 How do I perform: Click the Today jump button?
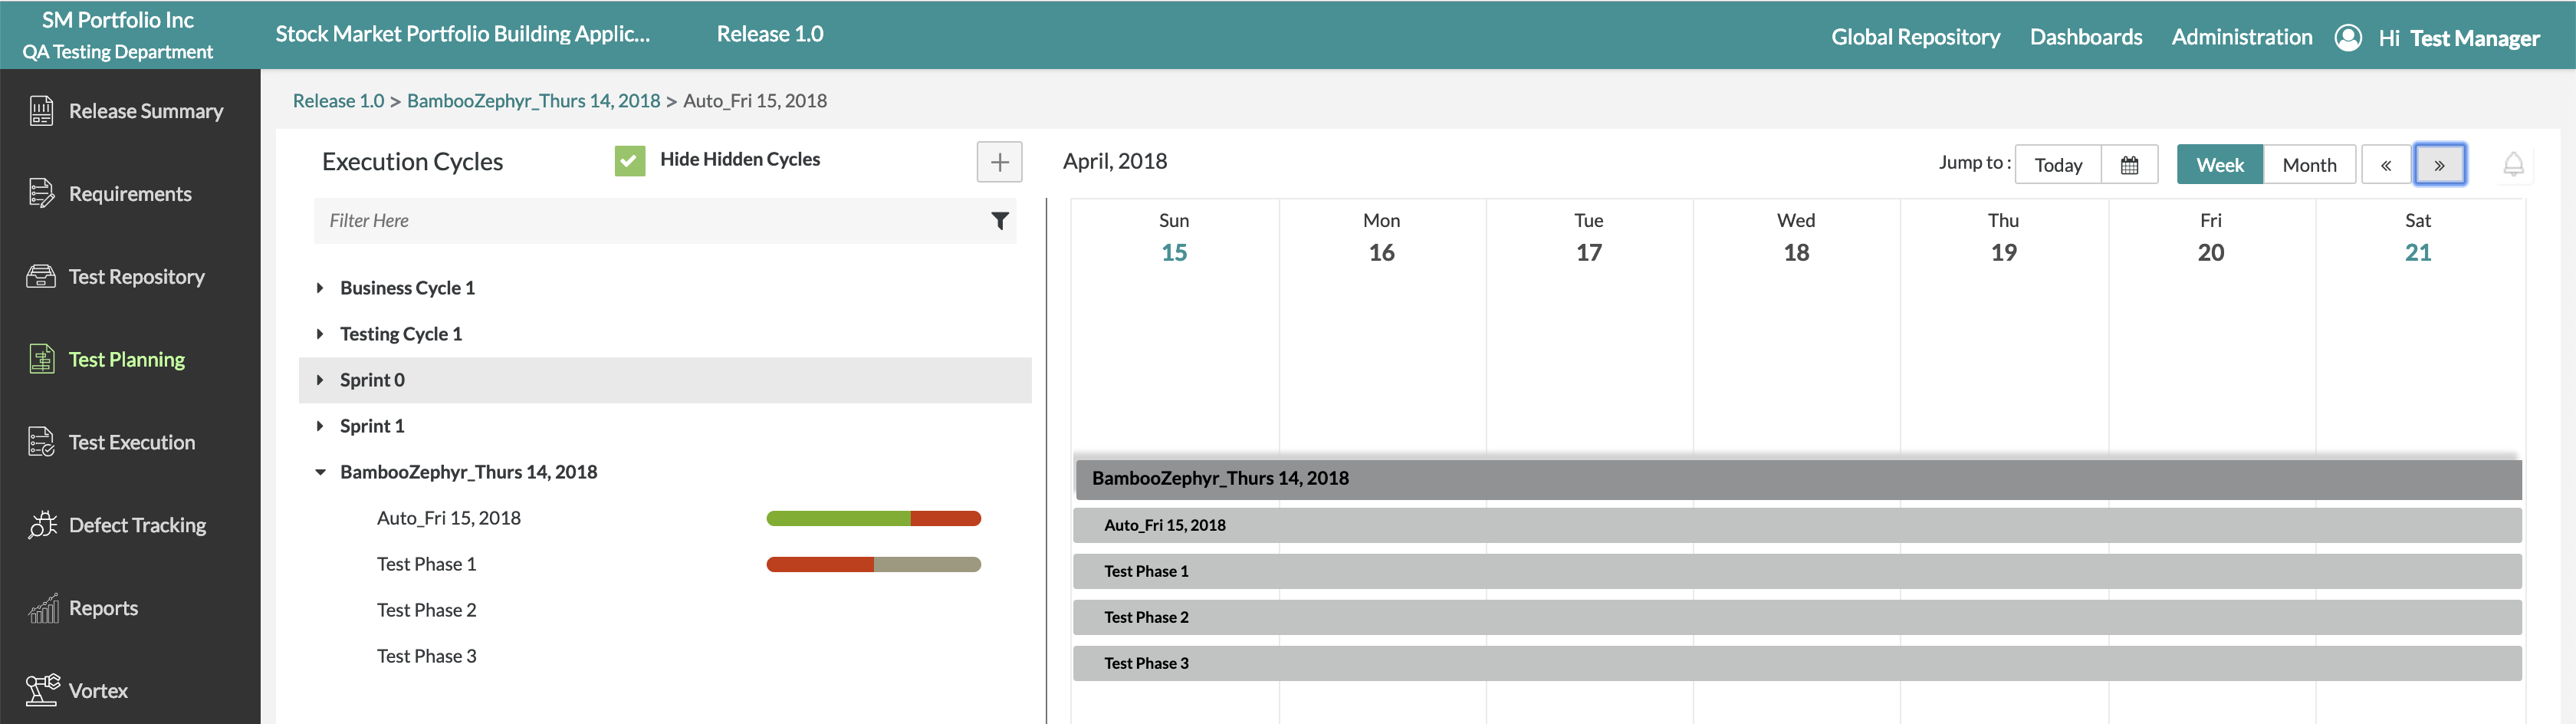2057,165
